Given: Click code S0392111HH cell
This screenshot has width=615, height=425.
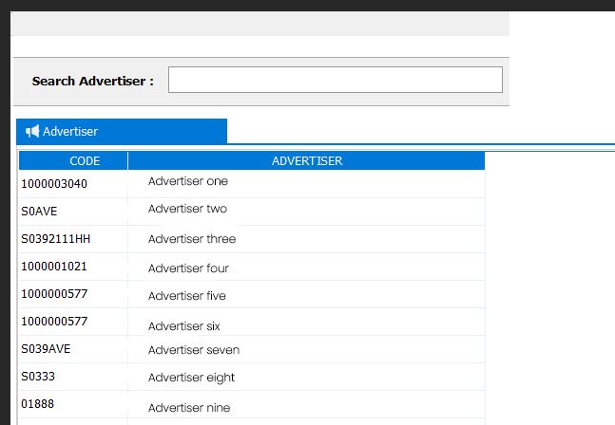Looking at the screenshot, I should 55,239.
